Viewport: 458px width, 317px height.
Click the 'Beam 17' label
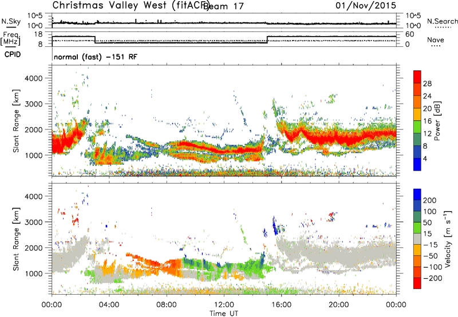tap(224, 6)
